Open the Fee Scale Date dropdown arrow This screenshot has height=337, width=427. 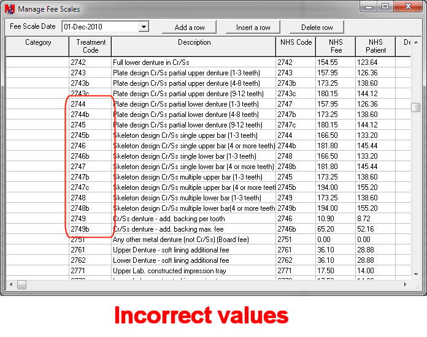pos(144,27)
